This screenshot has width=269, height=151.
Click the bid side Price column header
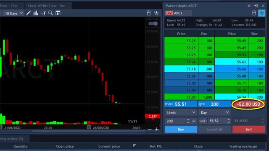[181, 34]
